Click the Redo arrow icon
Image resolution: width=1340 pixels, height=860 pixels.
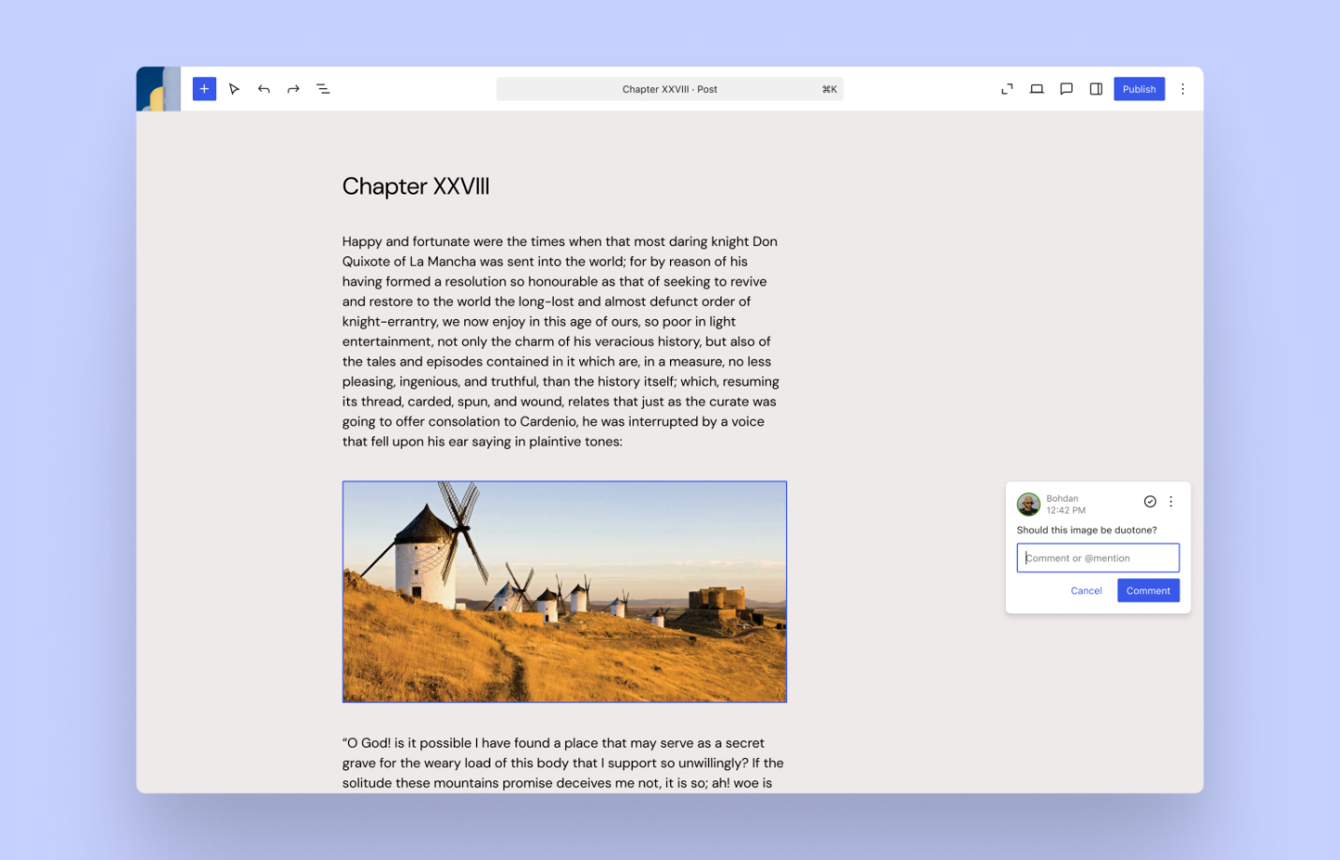293,88
